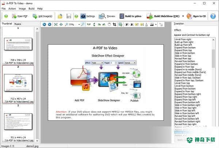Switch to the Thumbnail tab

point(7,24)
